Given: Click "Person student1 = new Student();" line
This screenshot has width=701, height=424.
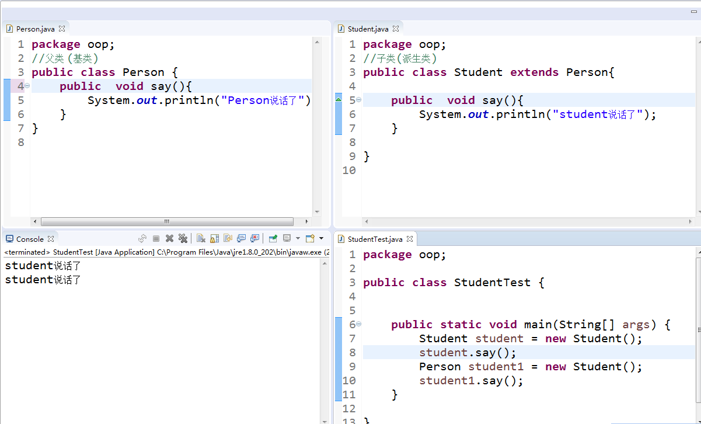Looking at the screenshot, I should pos(531,366).
